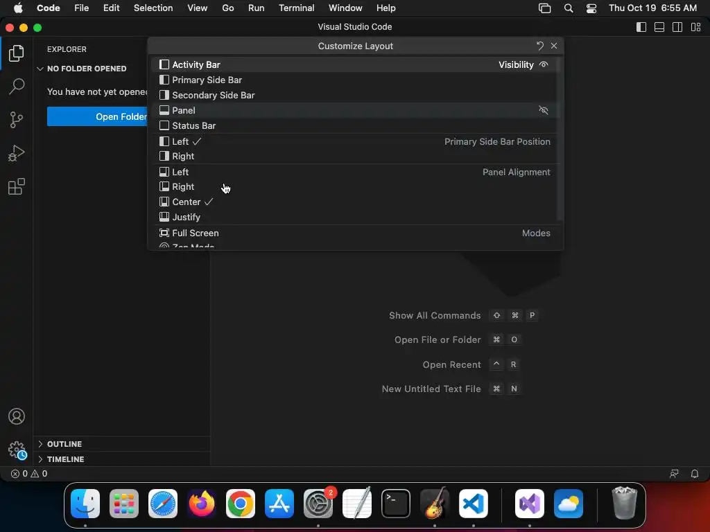
Task: Open the Apple menu
Action: (x=18, y=8)
